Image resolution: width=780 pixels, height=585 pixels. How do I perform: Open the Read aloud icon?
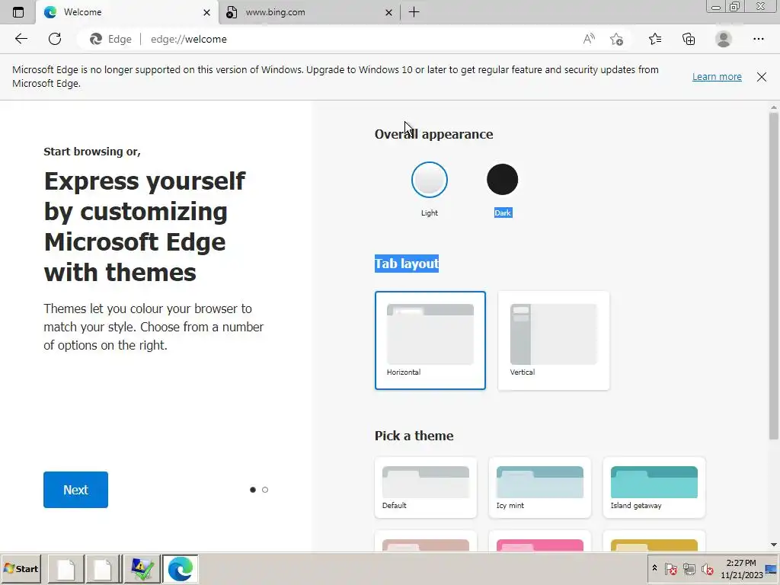(589, 39)
